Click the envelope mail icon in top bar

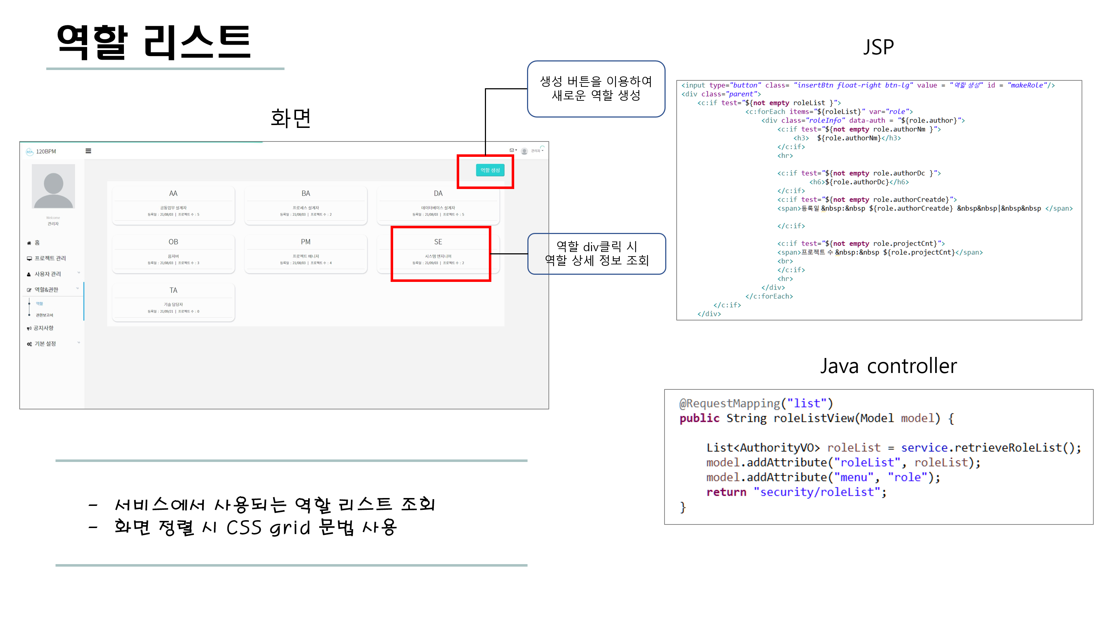512,150
